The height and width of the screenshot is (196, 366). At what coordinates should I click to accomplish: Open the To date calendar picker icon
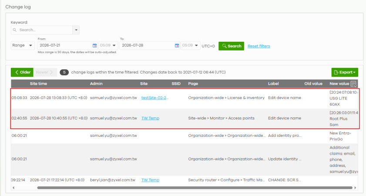click(177, 46)
